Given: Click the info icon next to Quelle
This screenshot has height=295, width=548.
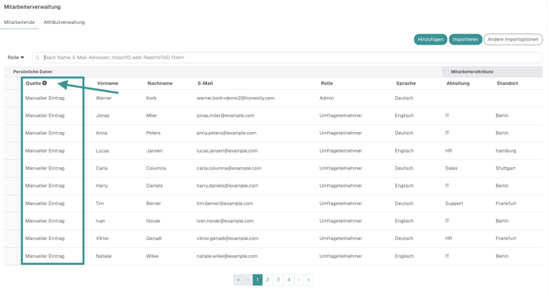Looking at the screenshot, I should tap(45, 83).
